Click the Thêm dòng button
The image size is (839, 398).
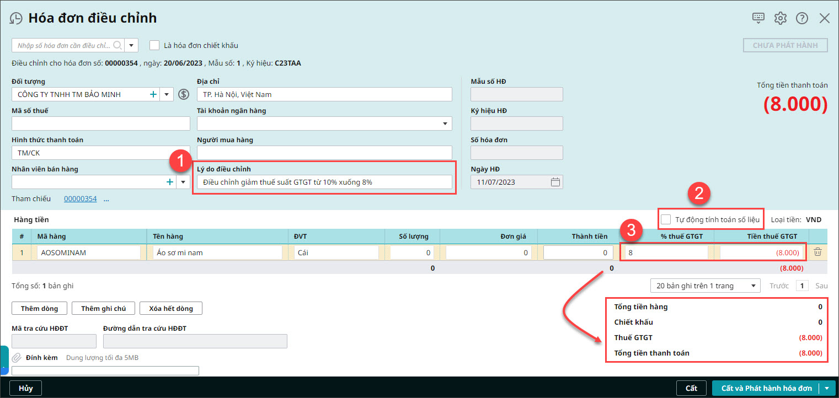pyautogui.click(x=39, y=309)
